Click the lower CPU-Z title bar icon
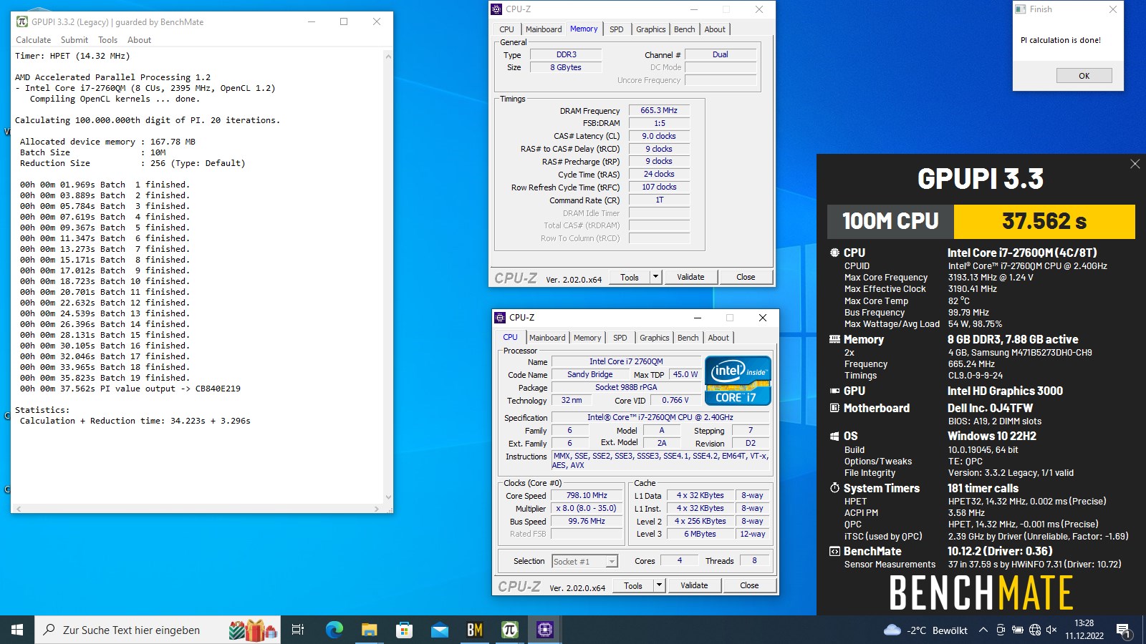The image size is (1146, 644). 500,318
